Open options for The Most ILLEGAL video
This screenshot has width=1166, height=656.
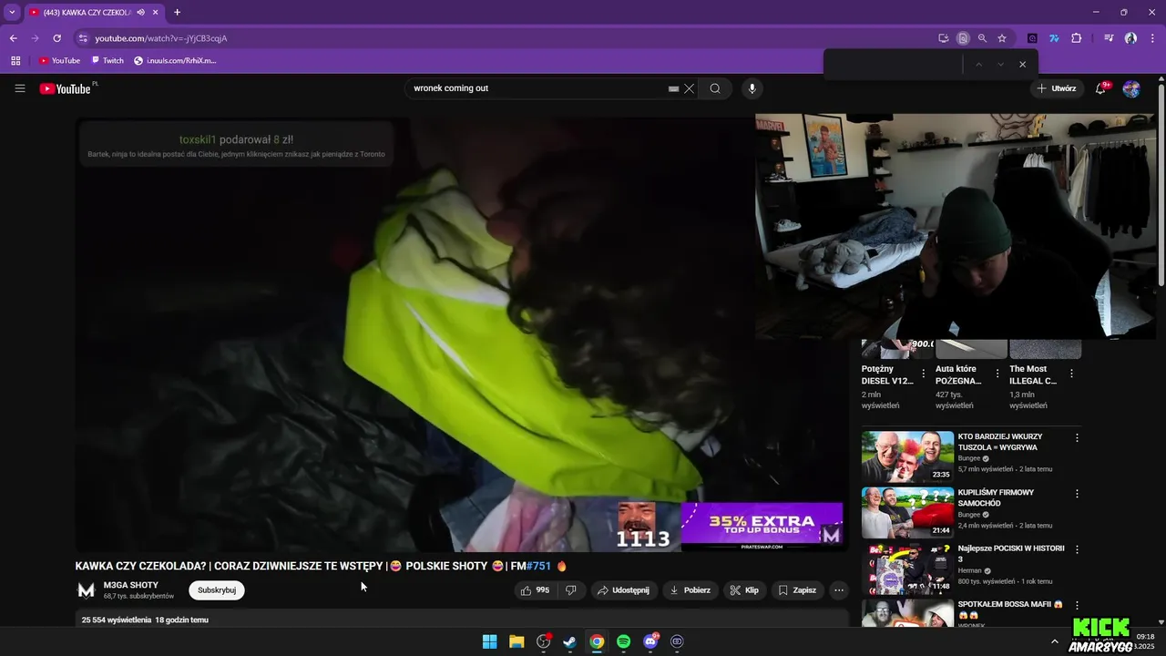1071,374
